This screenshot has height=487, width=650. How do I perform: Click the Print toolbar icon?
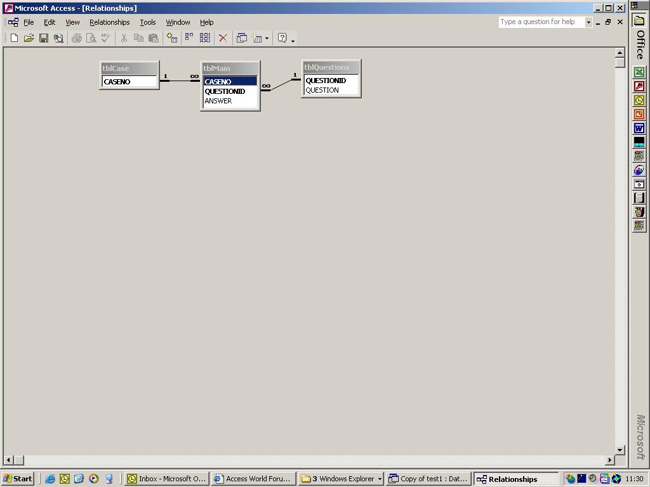tap(77, 38)
